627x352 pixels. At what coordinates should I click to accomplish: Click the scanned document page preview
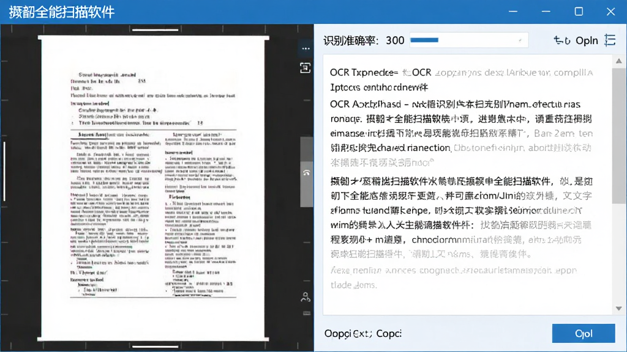pos(153,188)
